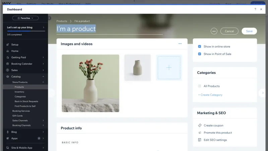
Task: Click the Edit SEO settings icon
Action: click(200, 140)
